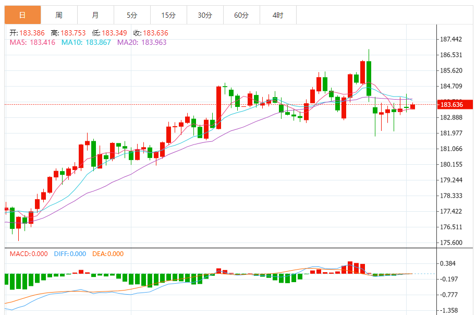
Task: Switch to the 4时 four-hour tab
Action: 278,15
